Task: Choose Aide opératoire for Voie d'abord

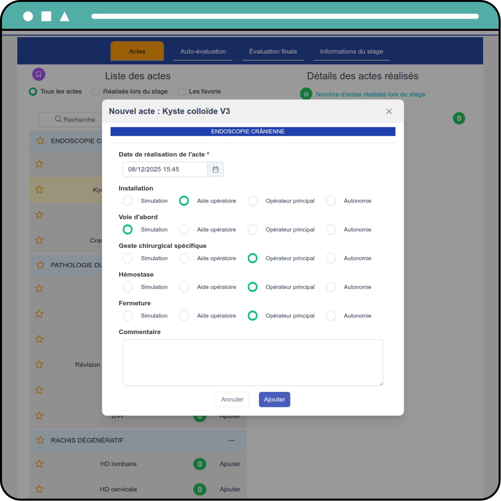Action: [x=184, y=229]
